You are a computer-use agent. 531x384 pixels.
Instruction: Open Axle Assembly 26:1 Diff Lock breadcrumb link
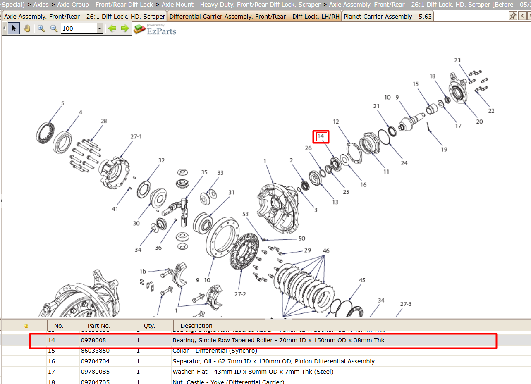430,5
